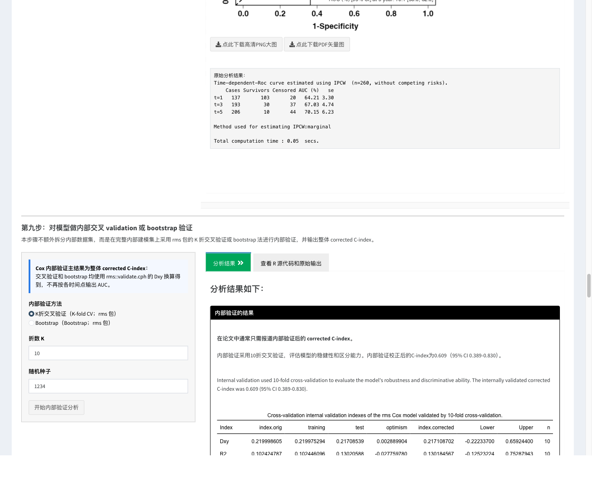Click the Dxy test value 0.21708539
The image size is (592, 477).
350,441
